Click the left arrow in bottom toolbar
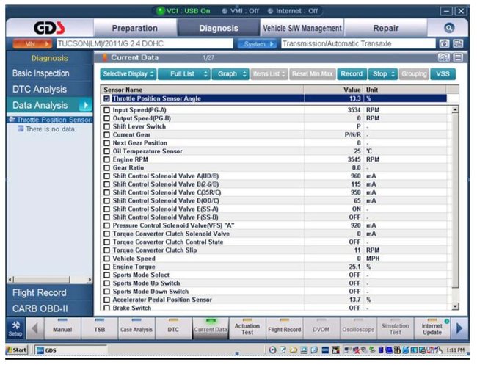This screenshot has height=365, width=477. [35, 328]
